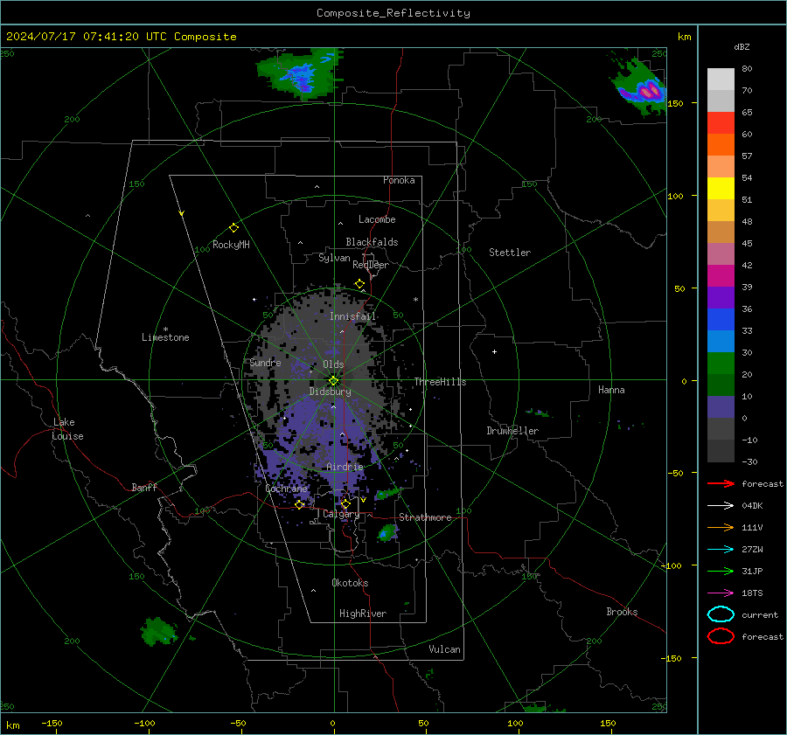Click the Innisfail town label
The image size is (787, 735).
click(x=353, y=316)
